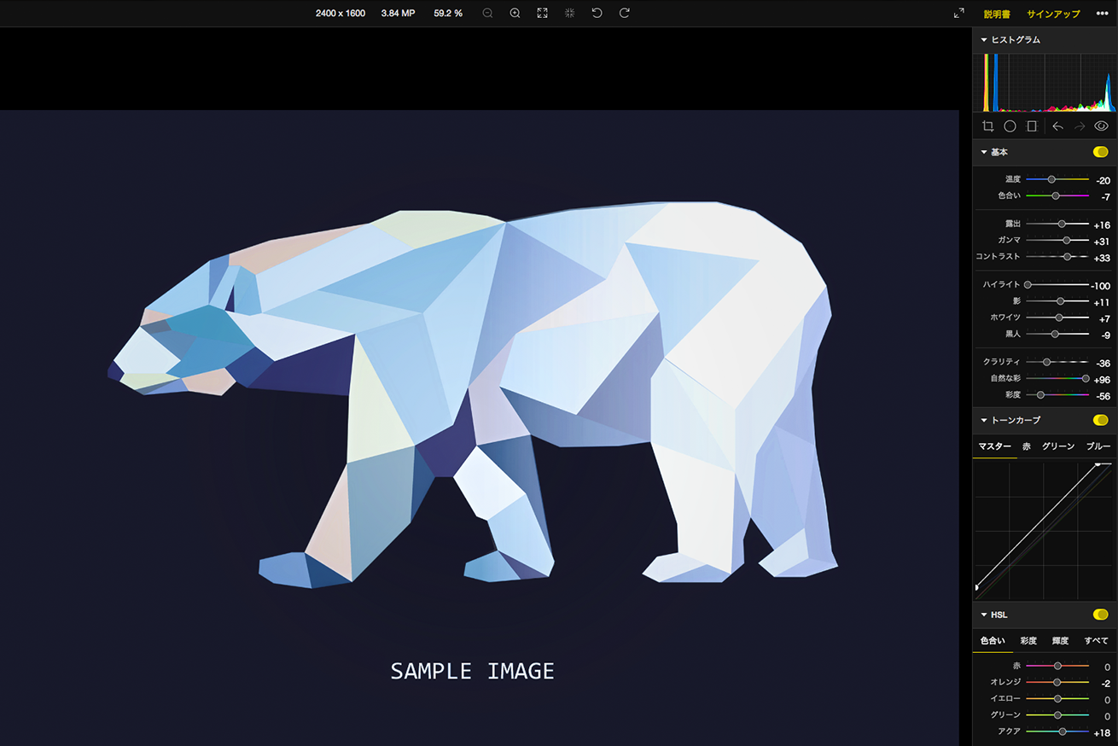The height and width of the screenshot is (746, 1118).
Task: Click the ガンマ slider track
Action: (x=1057, y=240)
